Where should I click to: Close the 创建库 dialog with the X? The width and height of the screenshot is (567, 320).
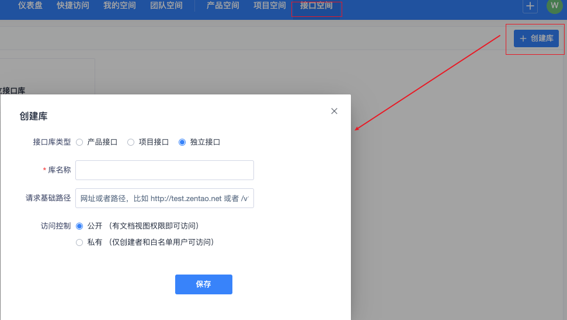coord(334,111)
